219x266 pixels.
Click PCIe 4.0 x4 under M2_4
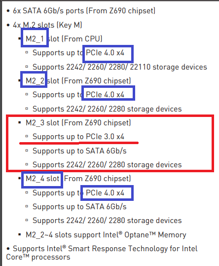tap(105, 193)
